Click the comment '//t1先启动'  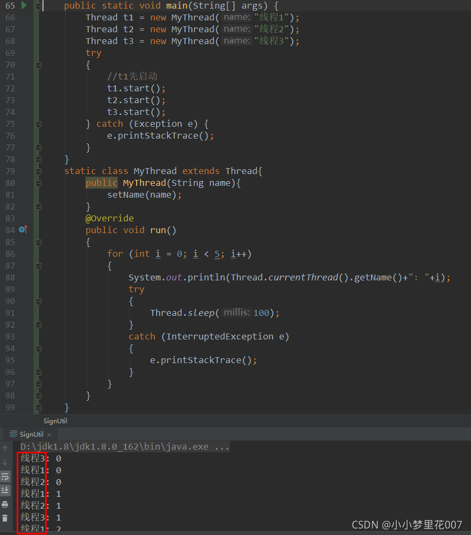132,76
